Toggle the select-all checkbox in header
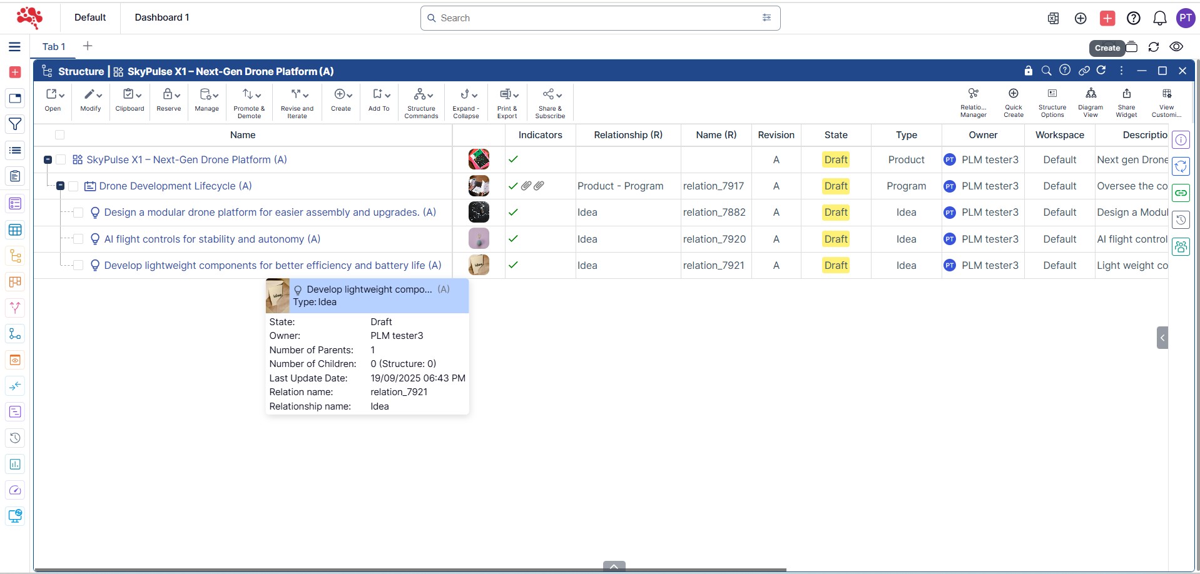The image size is (1200, 574). (x=60, y=135)
